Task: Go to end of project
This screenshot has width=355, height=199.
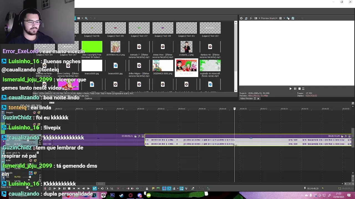Action: point(79,188)
